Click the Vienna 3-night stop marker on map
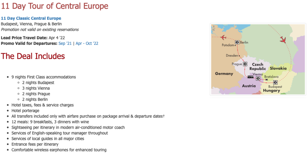 pos(258,79)
